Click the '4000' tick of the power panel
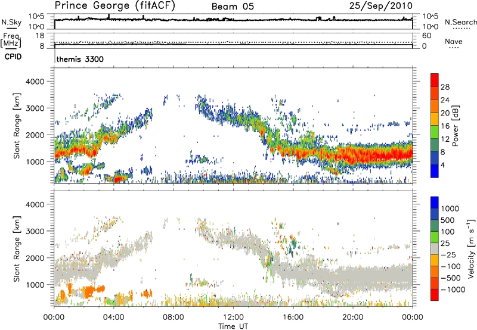The image size is (477, 330). 35,82
